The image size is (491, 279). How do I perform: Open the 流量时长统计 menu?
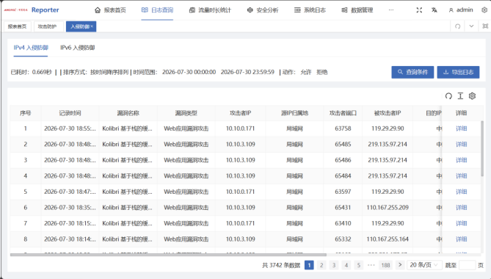pos(210,10)
